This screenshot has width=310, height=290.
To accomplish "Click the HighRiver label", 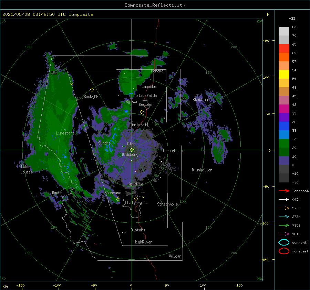I will (x=143, y=242).
